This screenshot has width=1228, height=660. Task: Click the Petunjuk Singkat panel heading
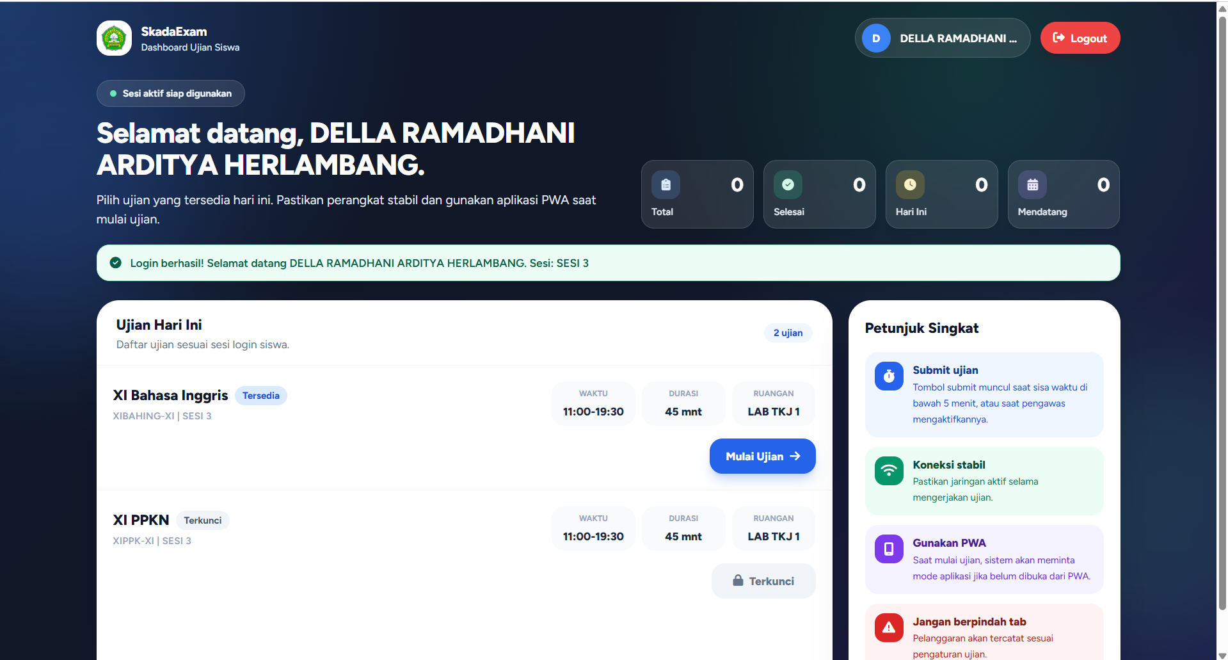click(x=921, y=328)
